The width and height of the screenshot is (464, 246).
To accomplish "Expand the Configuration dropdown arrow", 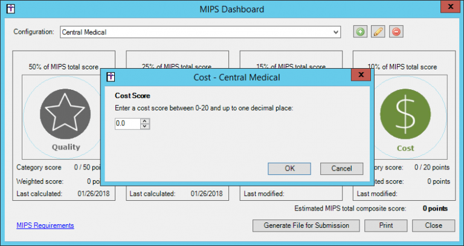I will click(x=336, y=32).
